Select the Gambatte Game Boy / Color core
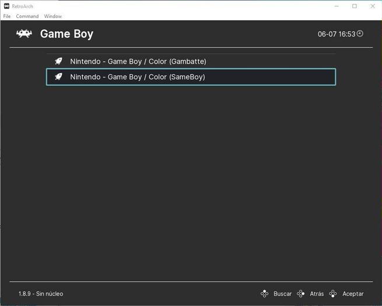The width and height of the screenshot is (382, 306). click(x=191, y=61)
